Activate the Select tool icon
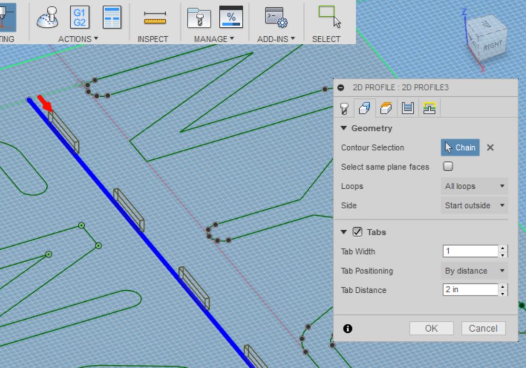Viewport: 526px width, 368px height. (x=329, y=17)
